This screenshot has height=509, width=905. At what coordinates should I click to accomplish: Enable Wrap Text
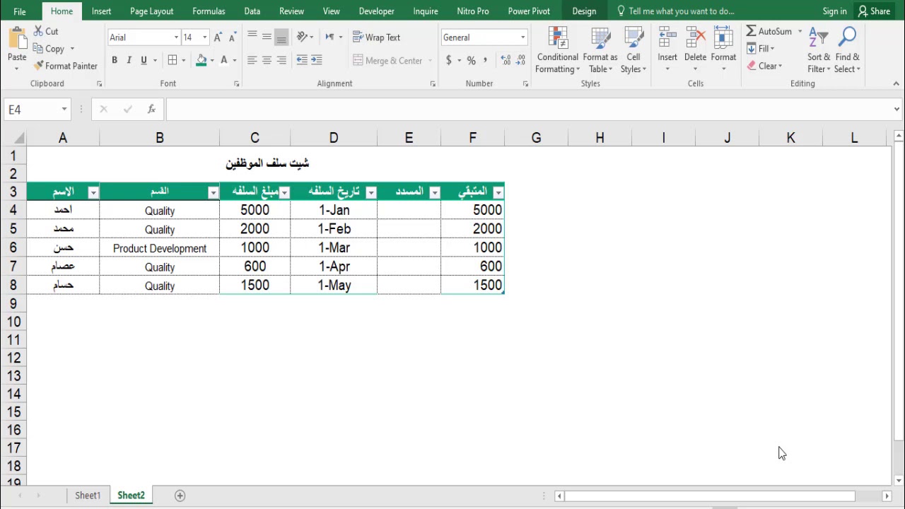point(376,37)
